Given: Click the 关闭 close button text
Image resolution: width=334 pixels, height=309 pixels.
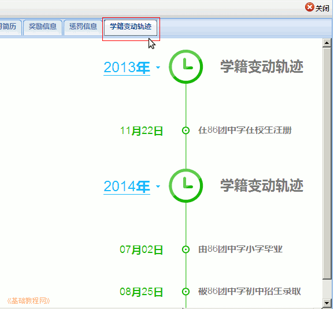Looking at the screenshot, I should coord(322,9).
